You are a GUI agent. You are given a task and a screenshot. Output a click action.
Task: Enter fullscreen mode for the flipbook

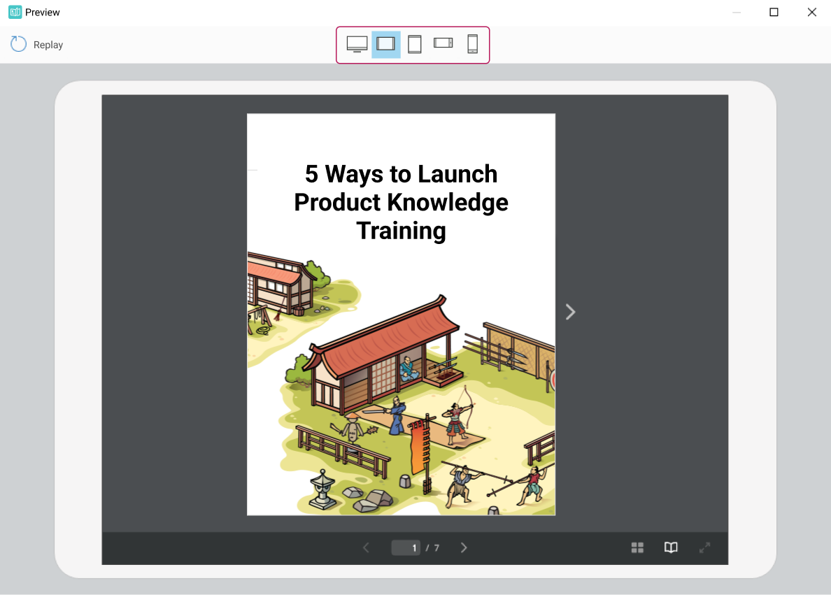(704, 547)
